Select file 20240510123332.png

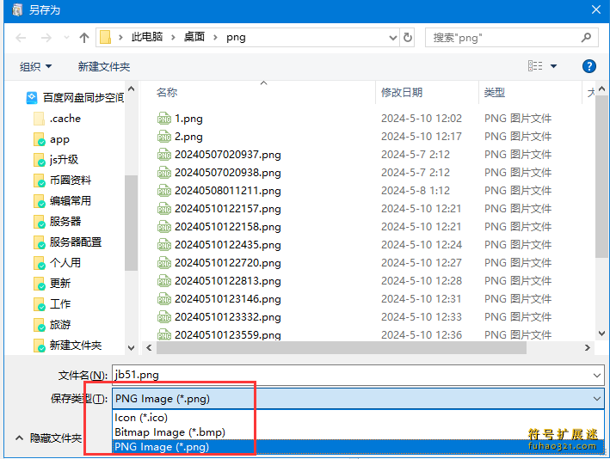point(228,317)
